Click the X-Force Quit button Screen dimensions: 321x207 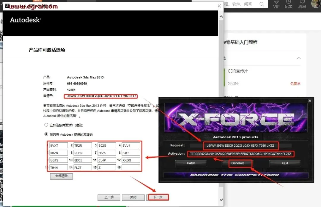285,163
